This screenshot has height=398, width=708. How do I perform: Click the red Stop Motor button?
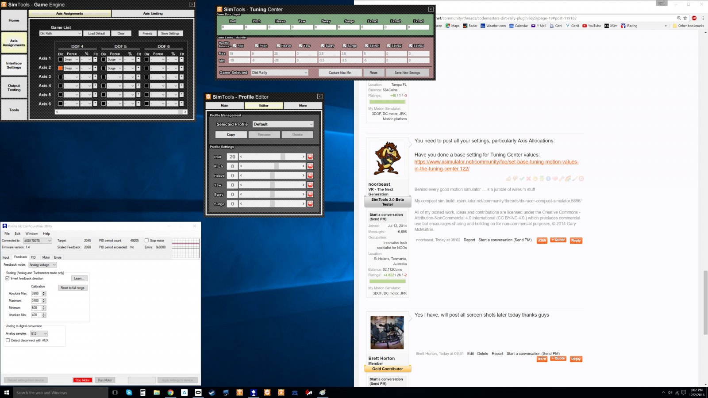(82, 380)
